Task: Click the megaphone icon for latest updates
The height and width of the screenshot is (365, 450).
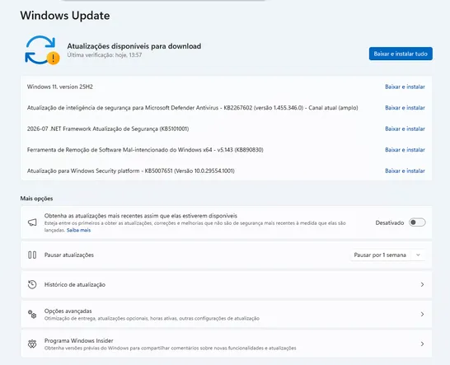Action: pos(32,222)
